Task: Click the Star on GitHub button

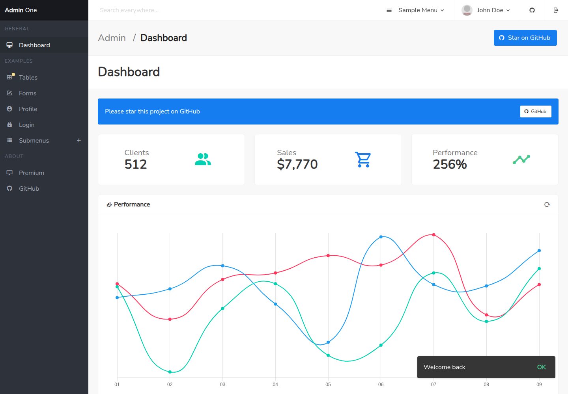Action: tap(525, 38)
